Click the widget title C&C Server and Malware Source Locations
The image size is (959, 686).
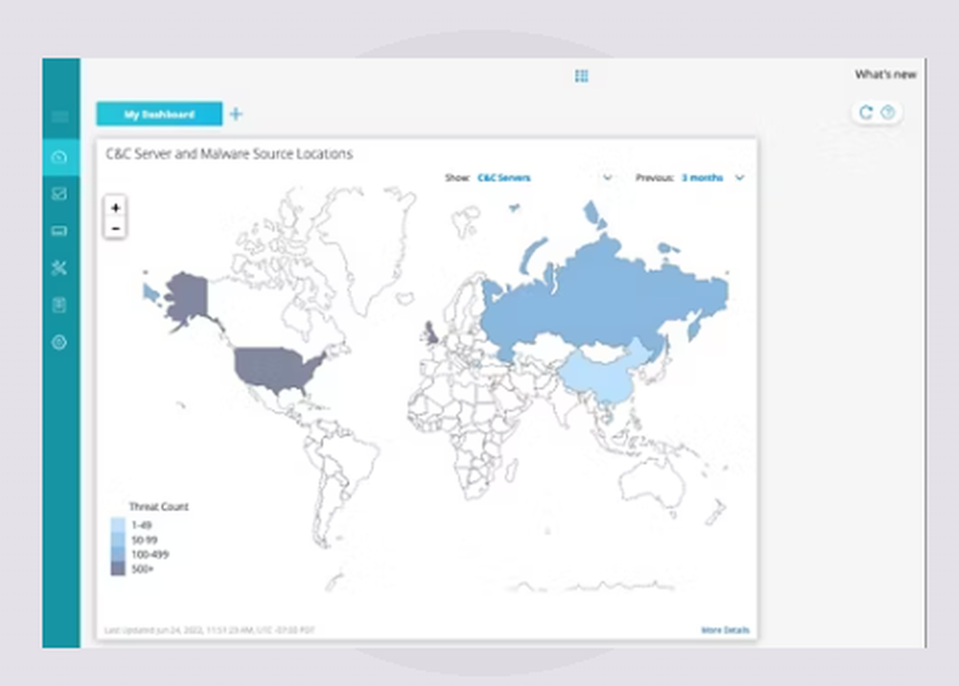coord(229,154)
